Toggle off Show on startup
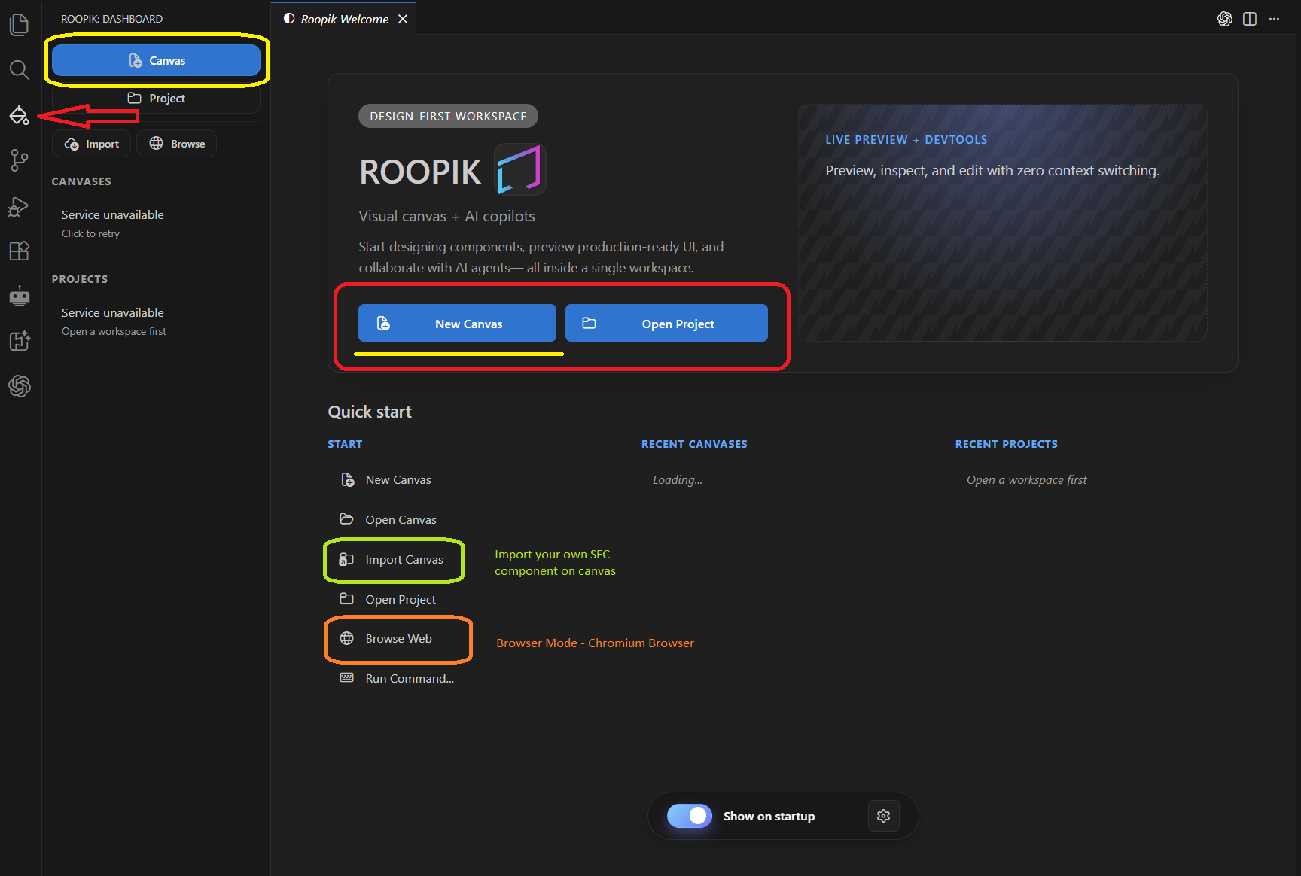Screen dimensions: 1301x876 click(689, 816)
